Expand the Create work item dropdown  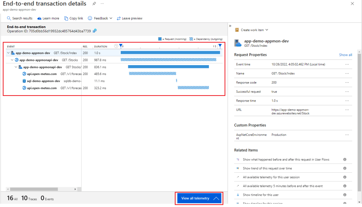coord(251,30)
